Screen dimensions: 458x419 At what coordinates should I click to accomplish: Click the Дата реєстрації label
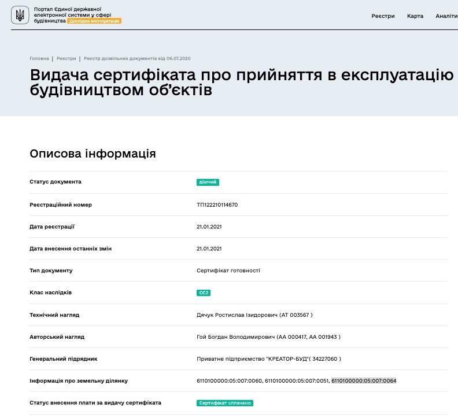52,227
